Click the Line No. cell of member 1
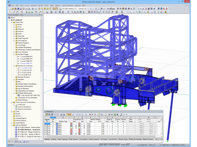Image resolution: width=197 pixels, height=147 pixels. click(x=53, y=124)
